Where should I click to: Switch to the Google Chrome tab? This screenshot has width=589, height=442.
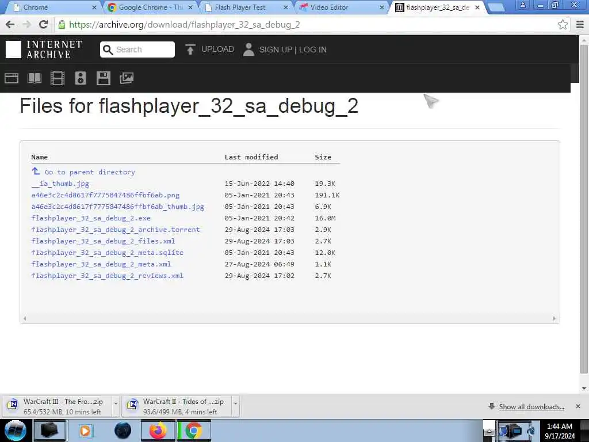point(150,7)
